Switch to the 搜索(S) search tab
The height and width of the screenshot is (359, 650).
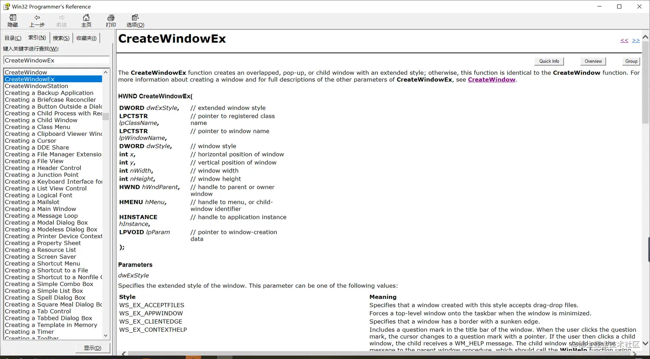(61, 38)
